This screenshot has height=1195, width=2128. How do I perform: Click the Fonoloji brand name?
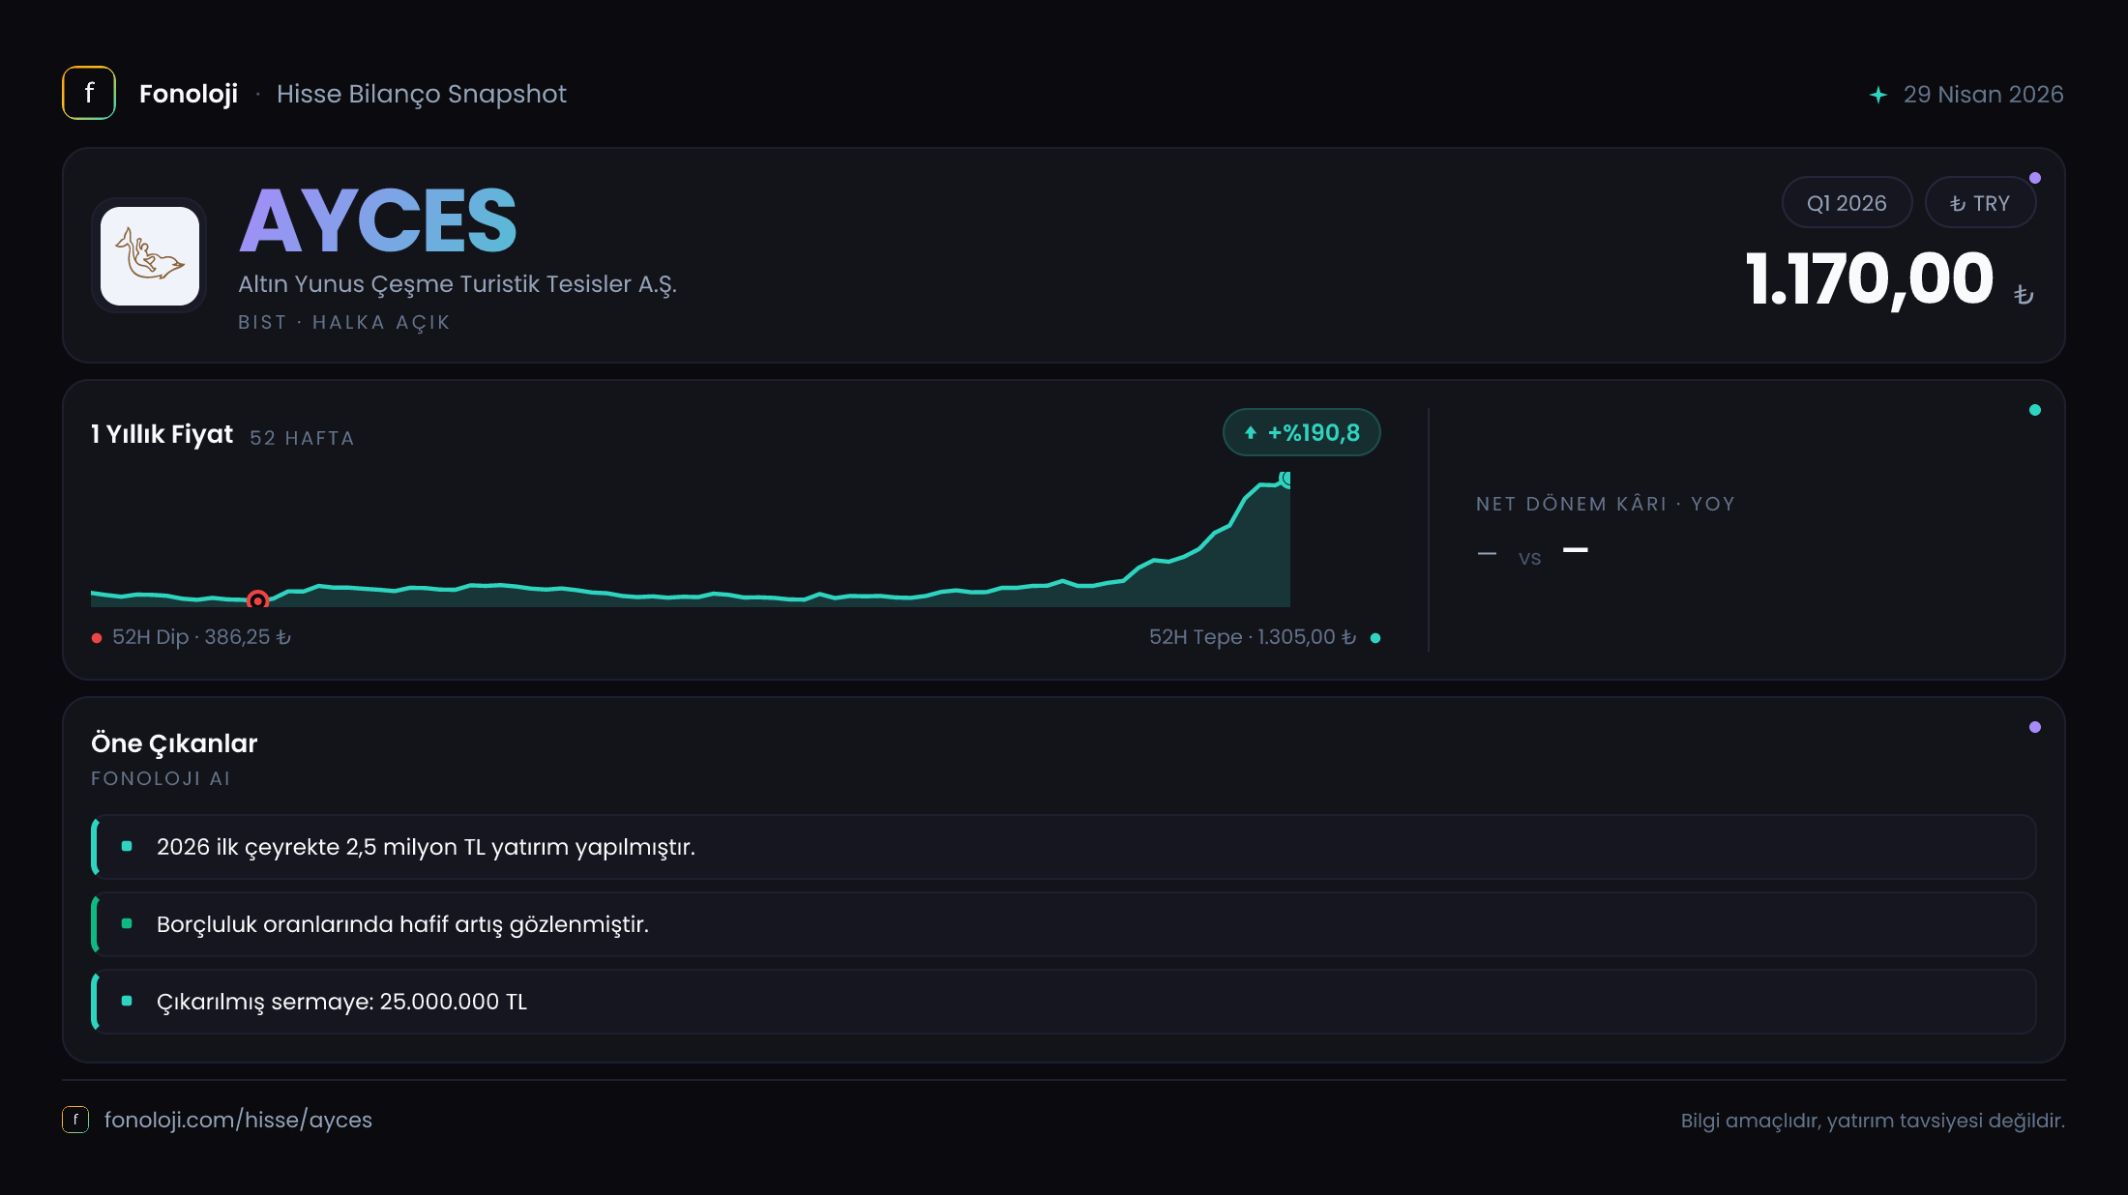pyautogui.click(x=189, y=94)
